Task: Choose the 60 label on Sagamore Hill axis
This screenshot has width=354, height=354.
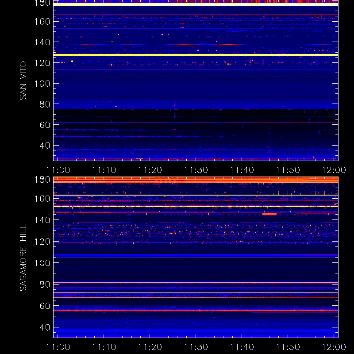Action: [45, 306]
